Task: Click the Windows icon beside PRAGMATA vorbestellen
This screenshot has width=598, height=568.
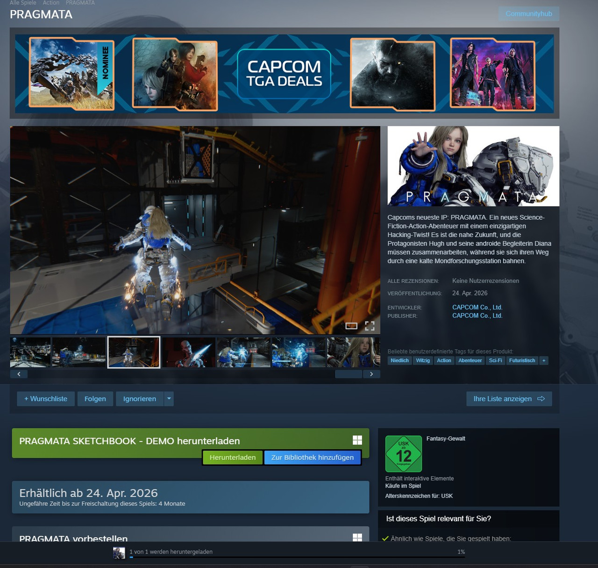Action: [357, 538]
